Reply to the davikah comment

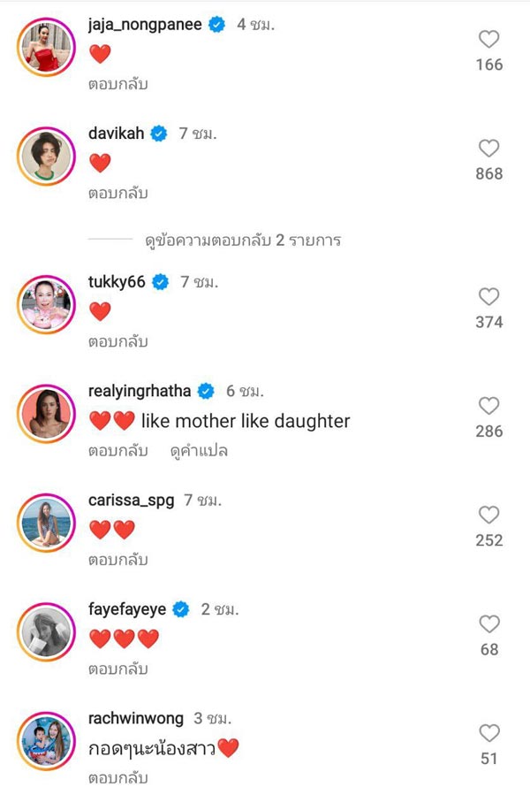117,194
